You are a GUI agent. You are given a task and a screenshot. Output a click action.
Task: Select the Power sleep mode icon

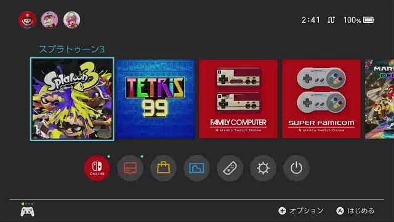click(x=296, y=168)
